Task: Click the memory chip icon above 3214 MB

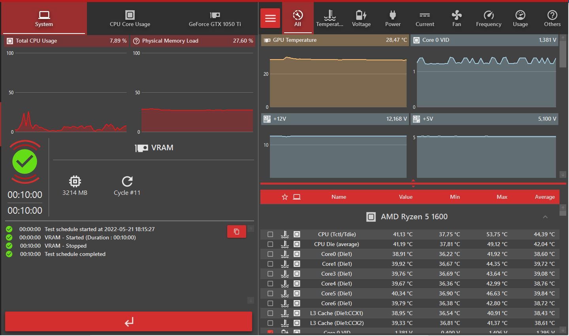Action: (75, 181)
